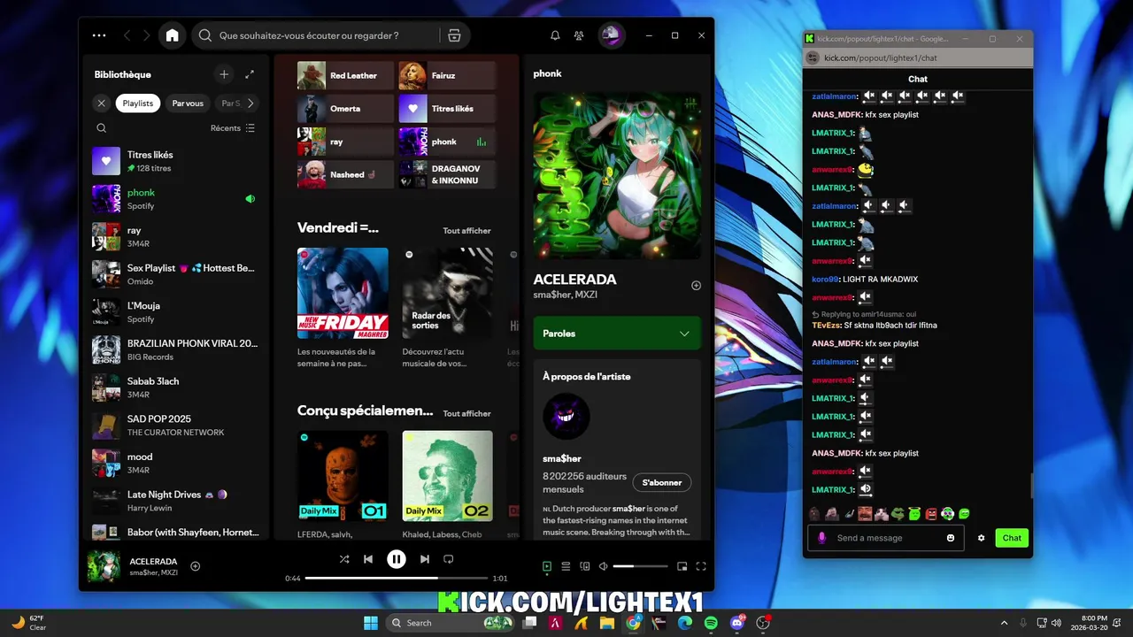Mute the Spotify volume

(x=604, y=566)
